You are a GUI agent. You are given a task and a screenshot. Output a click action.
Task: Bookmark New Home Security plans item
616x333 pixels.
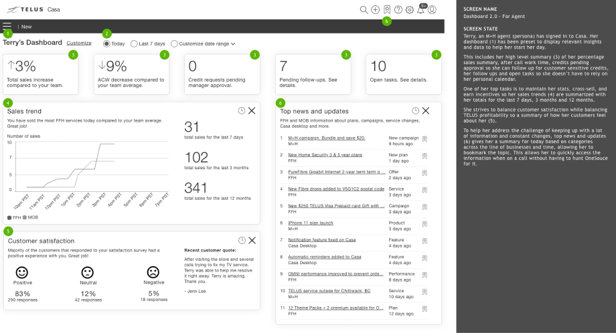(x=425, y=156)
